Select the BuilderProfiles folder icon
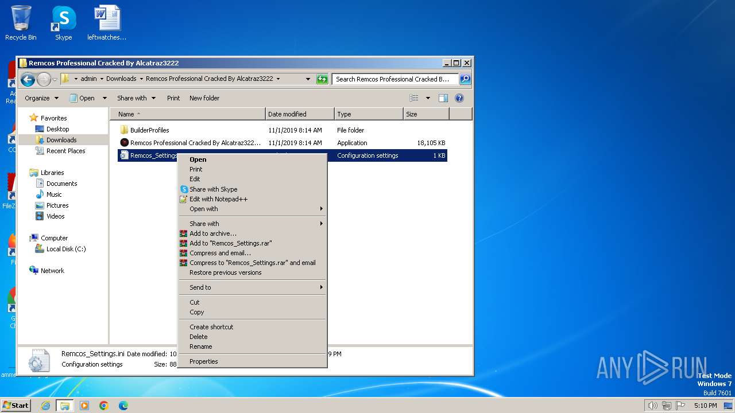Image resolution: width=735 pixels, height=413 pixels. [124, 130]
